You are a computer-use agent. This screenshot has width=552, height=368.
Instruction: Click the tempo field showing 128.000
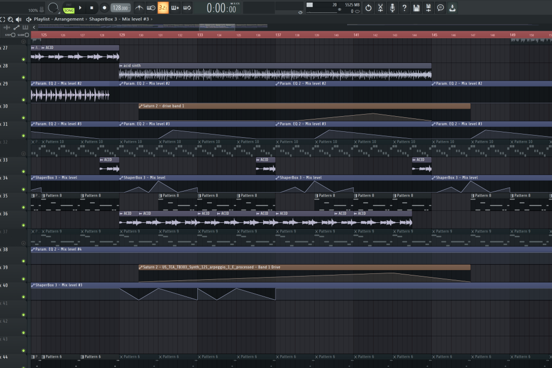click(x=120, y=8)
